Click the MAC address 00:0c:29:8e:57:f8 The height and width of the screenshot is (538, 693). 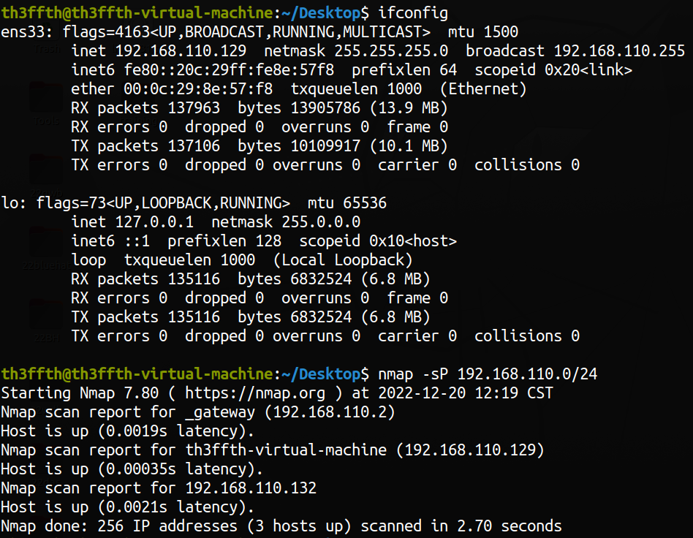pos(198,89)
